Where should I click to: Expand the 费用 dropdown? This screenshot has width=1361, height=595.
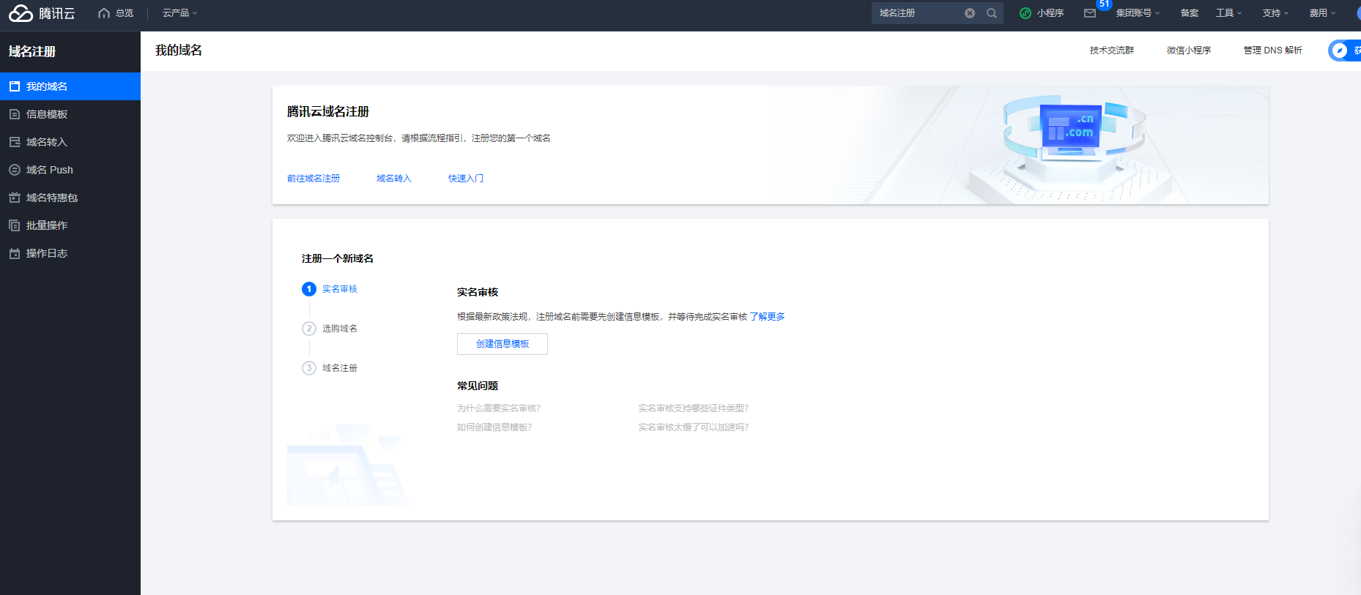1323,13
